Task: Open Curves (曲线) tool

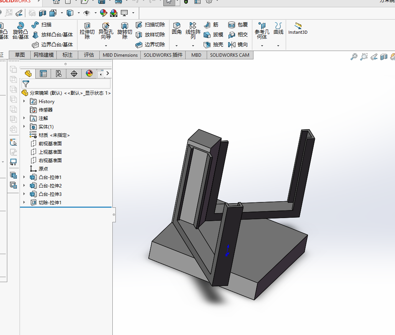Action: [x=278, y=28]
